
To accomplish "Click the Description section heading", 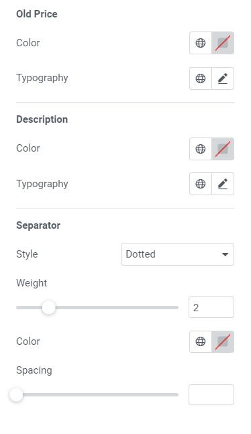I will coord(42,119).
